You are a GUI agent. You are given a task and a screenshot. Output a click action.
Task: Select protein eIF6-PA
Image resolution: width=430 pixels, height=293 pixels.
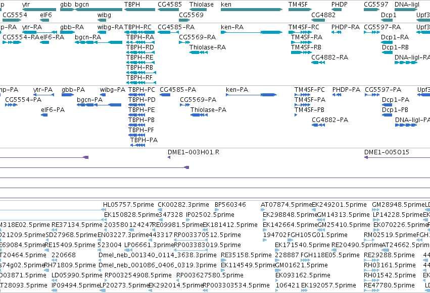53,110
